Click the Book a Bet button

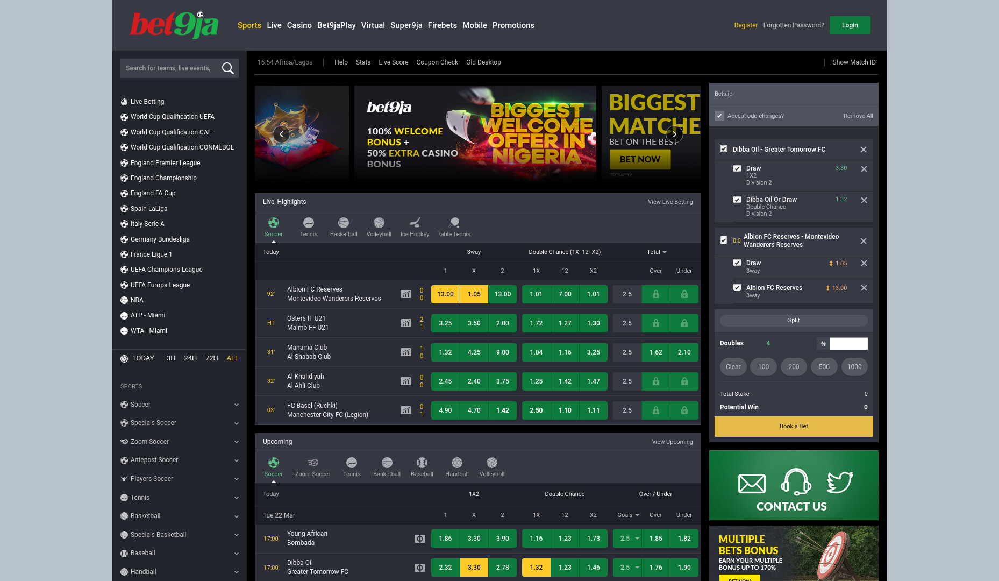(x=794, y=426)
